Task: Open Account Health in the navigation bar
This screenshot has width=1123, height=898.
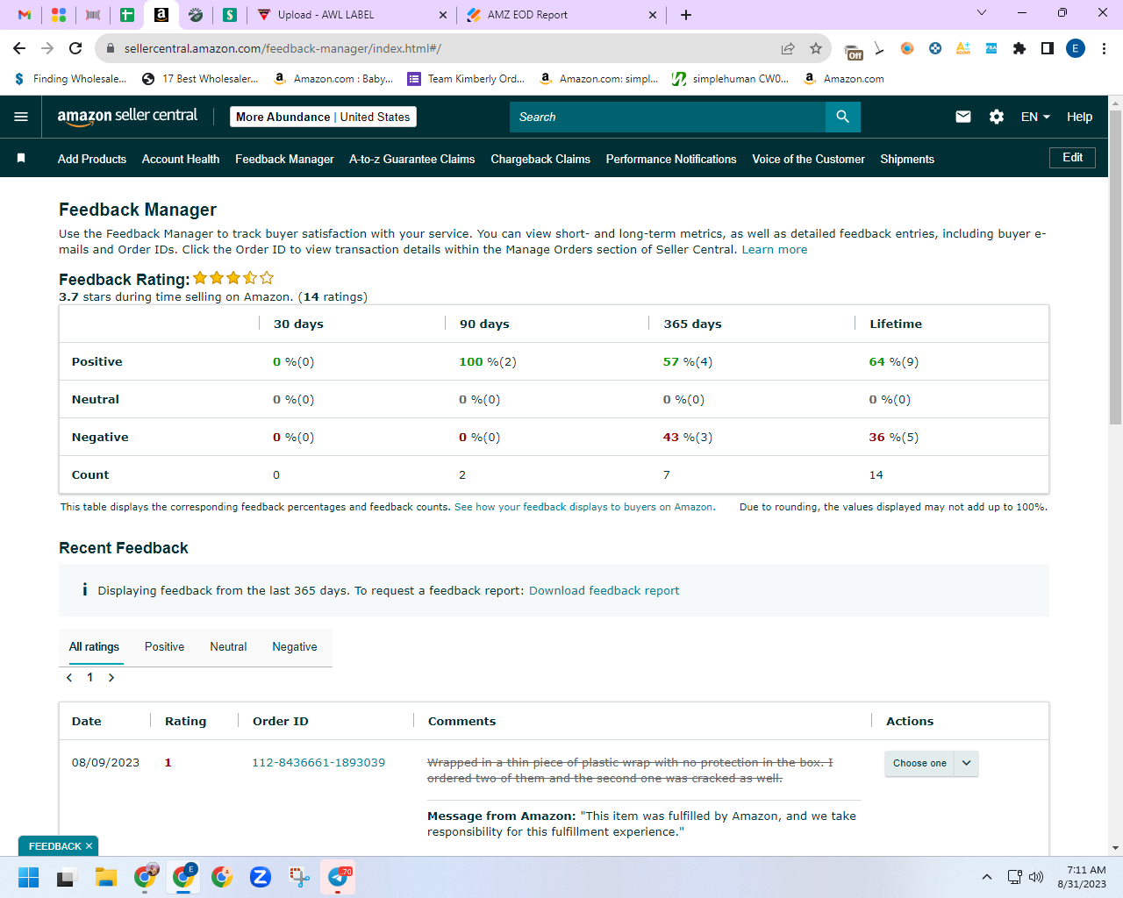Action: [181, 159]
